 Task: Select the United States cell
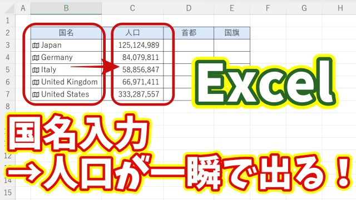coord(66,94)
